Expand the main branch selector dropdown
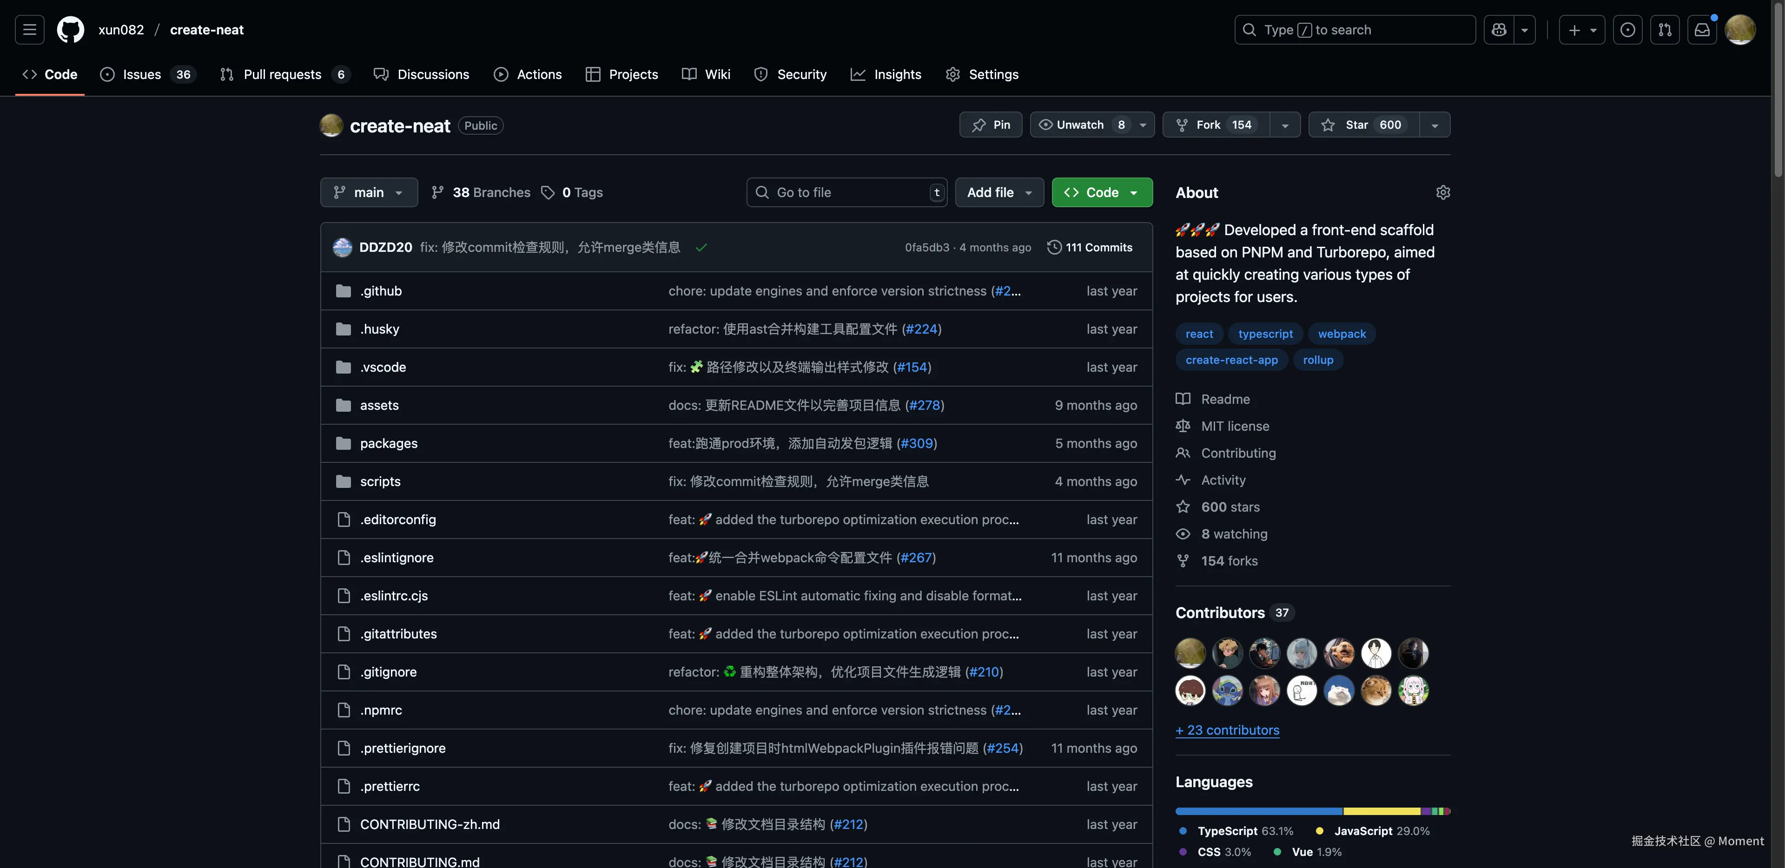Viewport: 1785px width, 868px height. coord(369,192)
